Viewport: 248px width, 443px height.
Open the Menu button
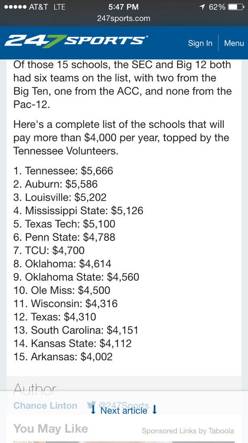point(234,43)
